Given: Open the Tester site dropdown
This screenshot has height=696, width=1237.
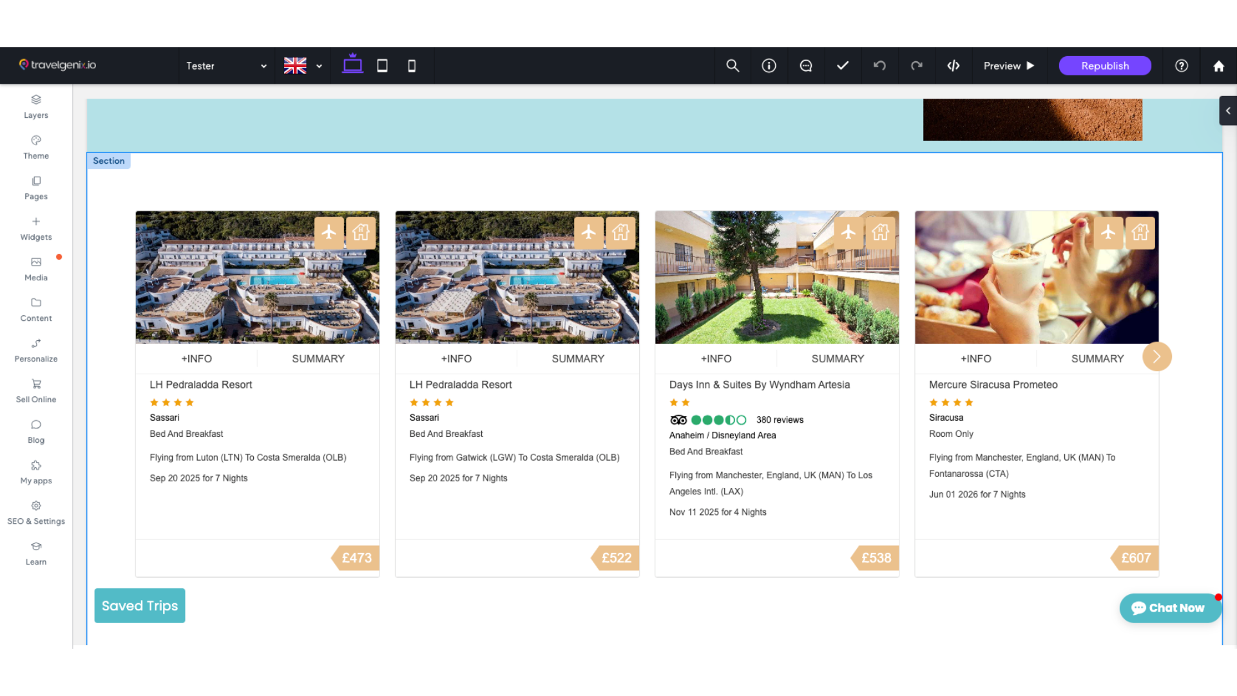Looking at the screenshot, I should [x=225, y=65].
